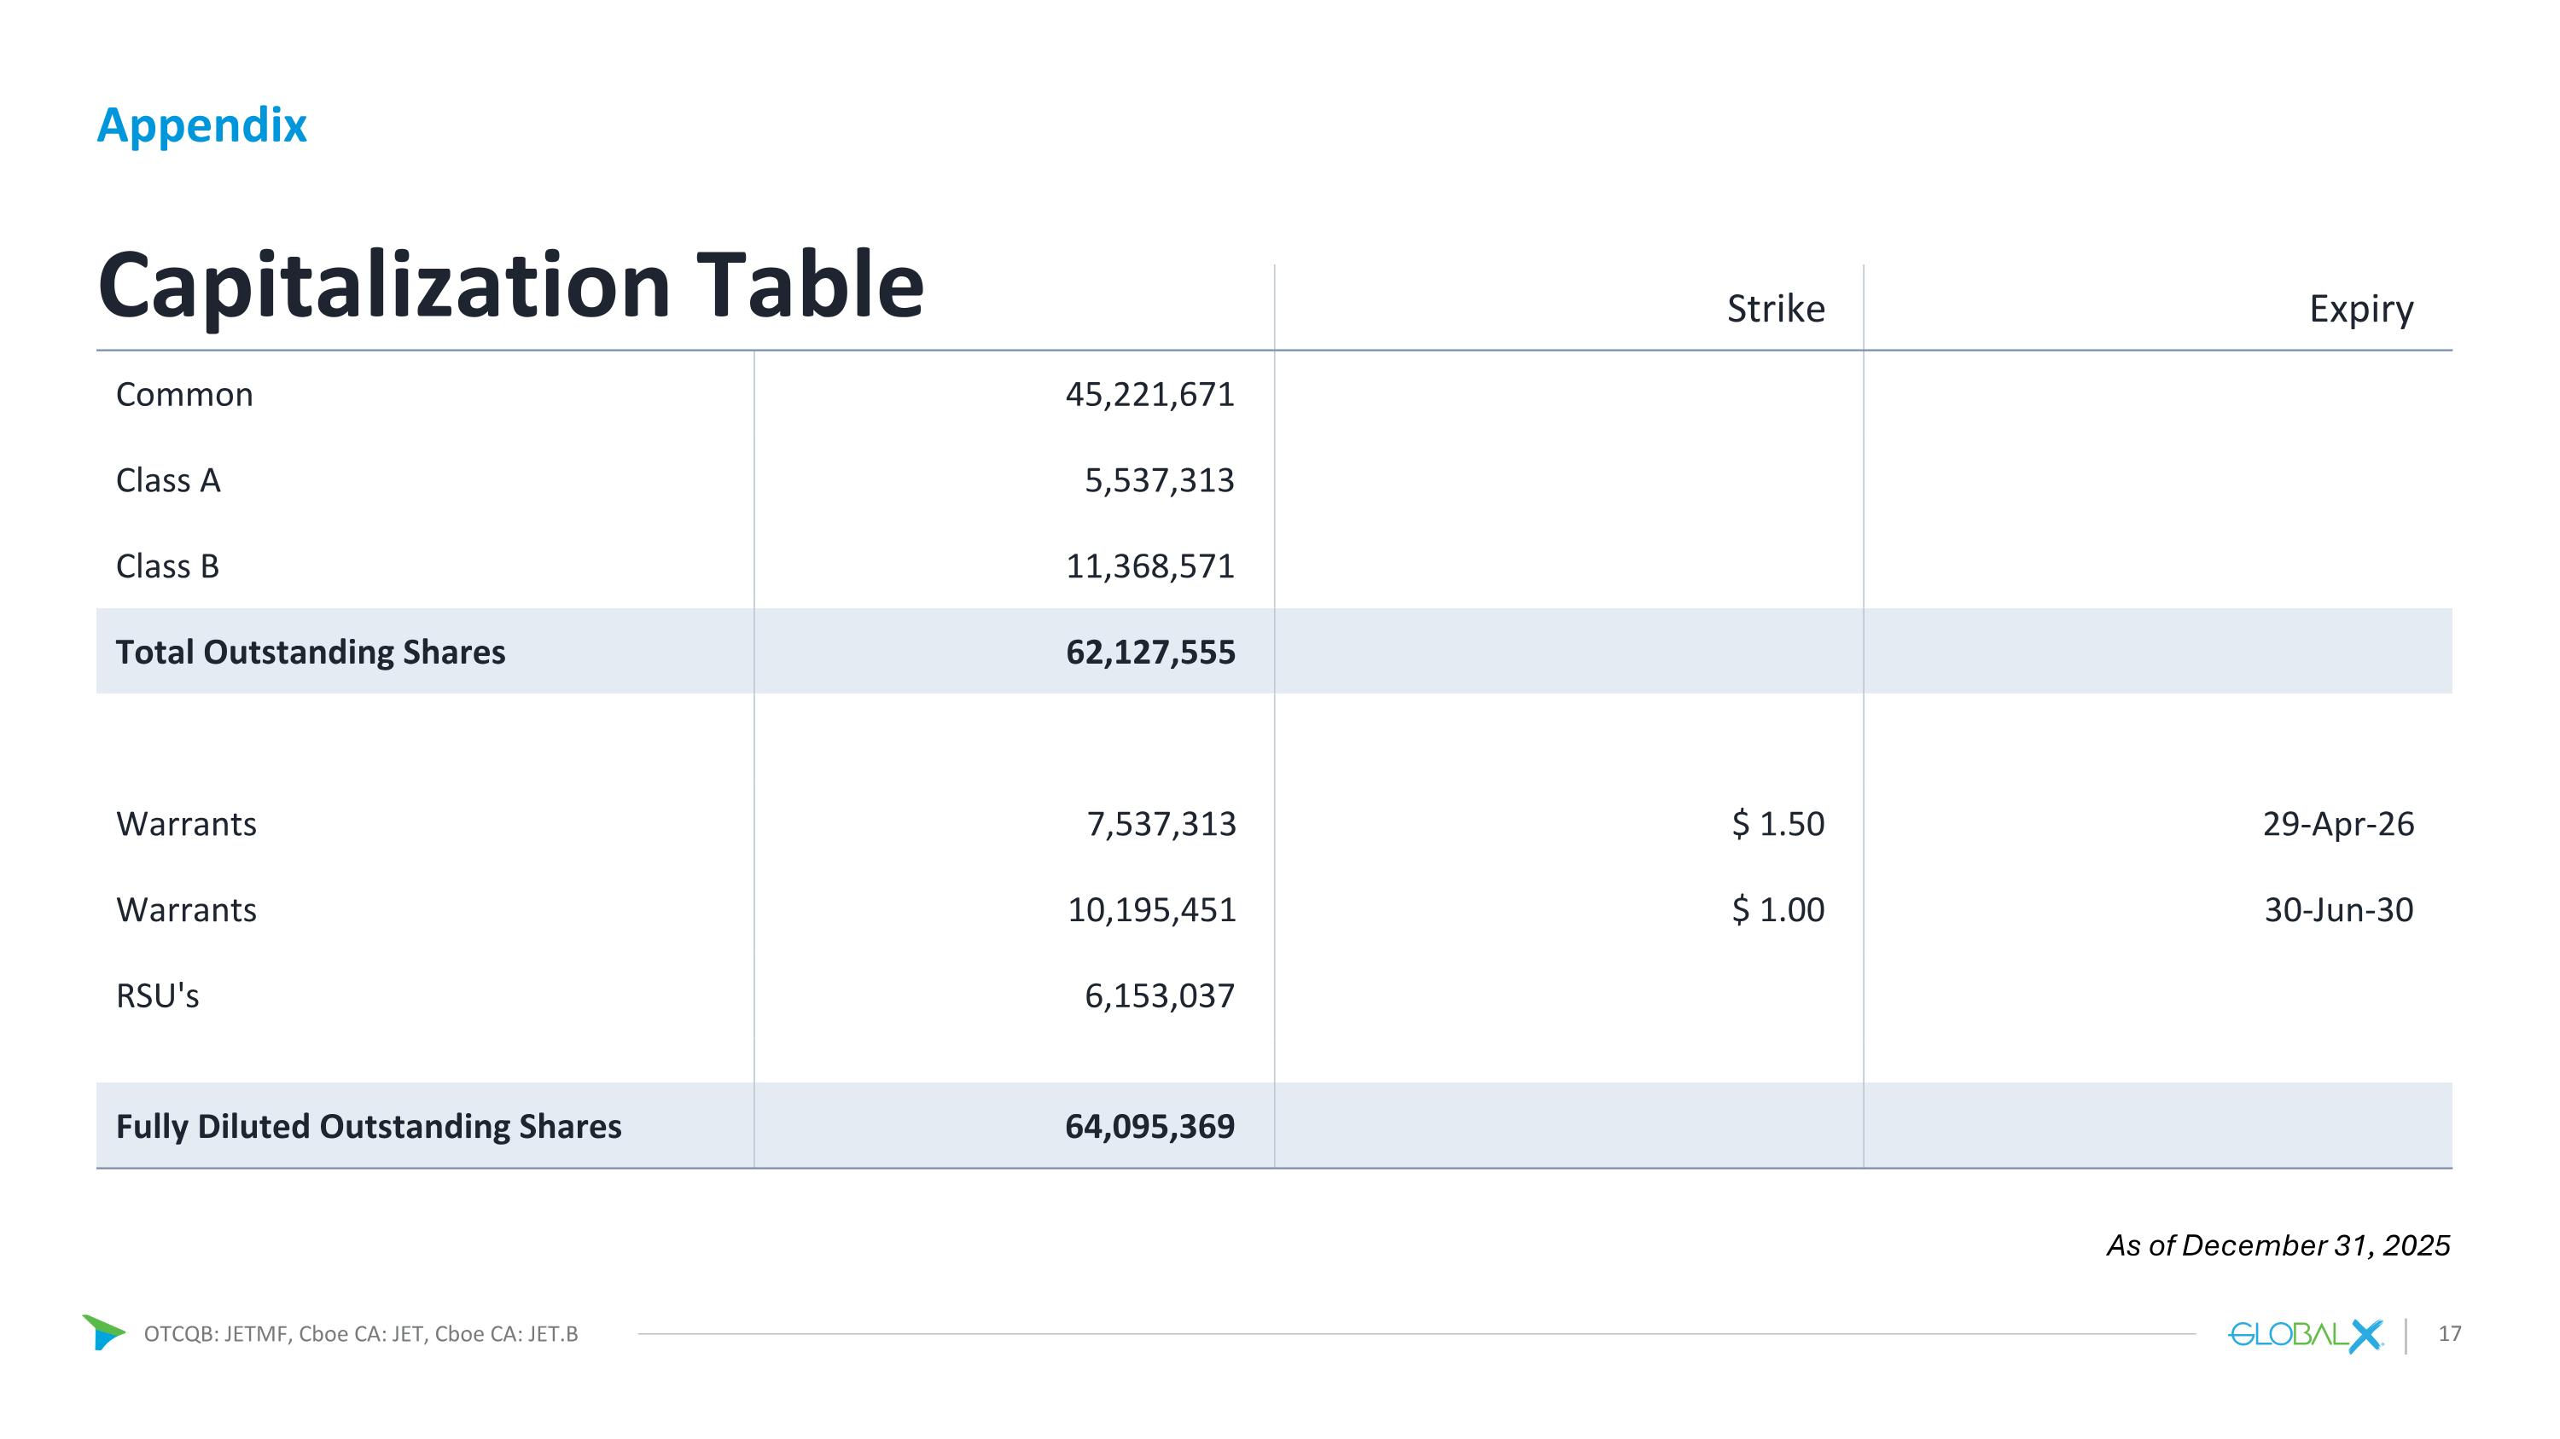Click the 10,195,451 warrants value
This screenshot has height=1439, width=2560.
1151,909
